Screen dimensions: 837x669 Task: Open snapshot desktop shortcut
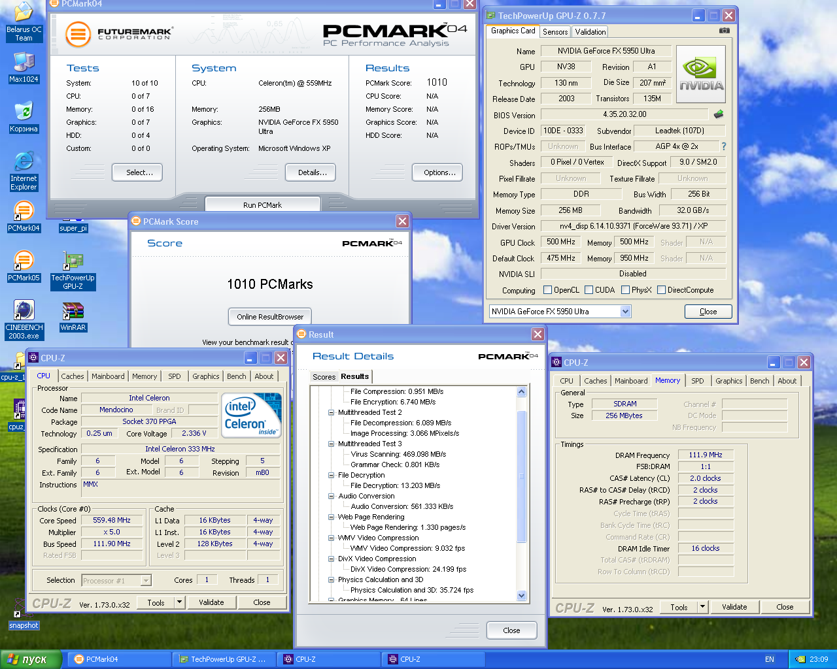24,614
